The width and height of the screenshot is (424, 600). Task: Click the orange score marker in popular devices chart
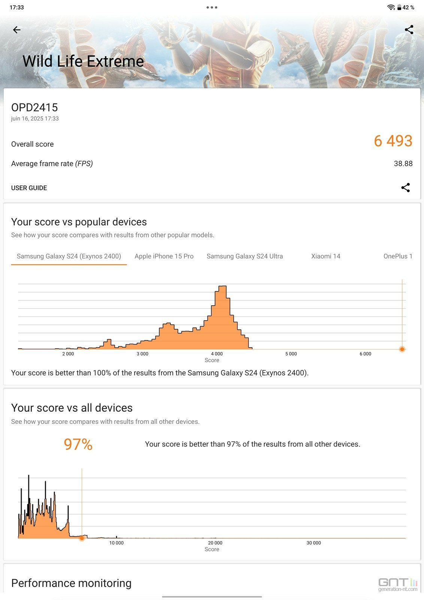(402, 349)
